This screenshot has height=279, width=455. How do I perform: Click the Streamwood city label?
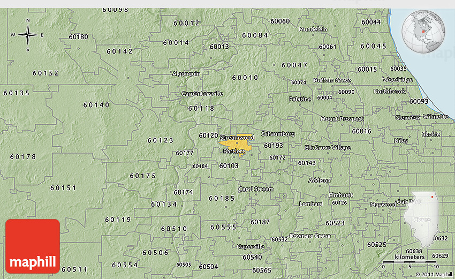pyautogui.click(x=237, y=138)
